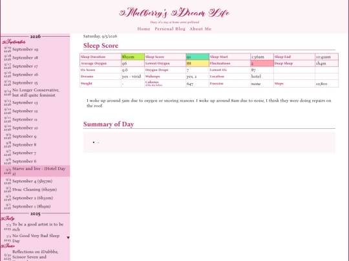Image resolution: width=349 pixels, height=261 pixels.
Task: Click the Saturday, 9/5/2026 date text
Action: [x=100, y=36]
